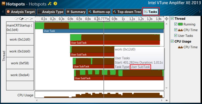Click the CPU Usage CPU Time swatch

[180, 47]
